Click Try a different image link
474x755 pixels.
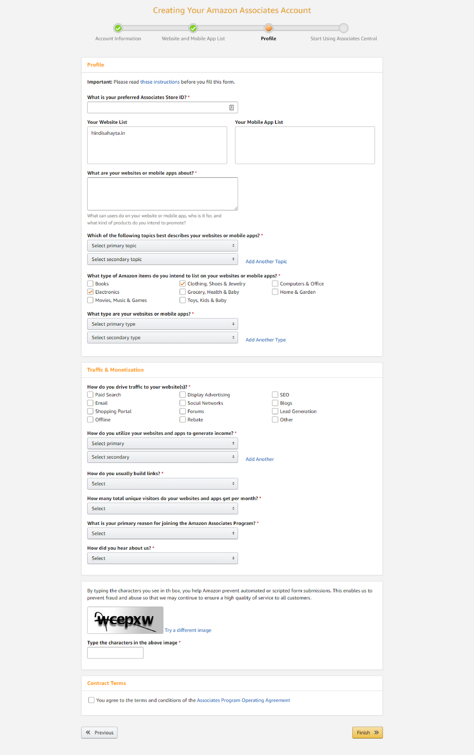[x=188, y=630]
